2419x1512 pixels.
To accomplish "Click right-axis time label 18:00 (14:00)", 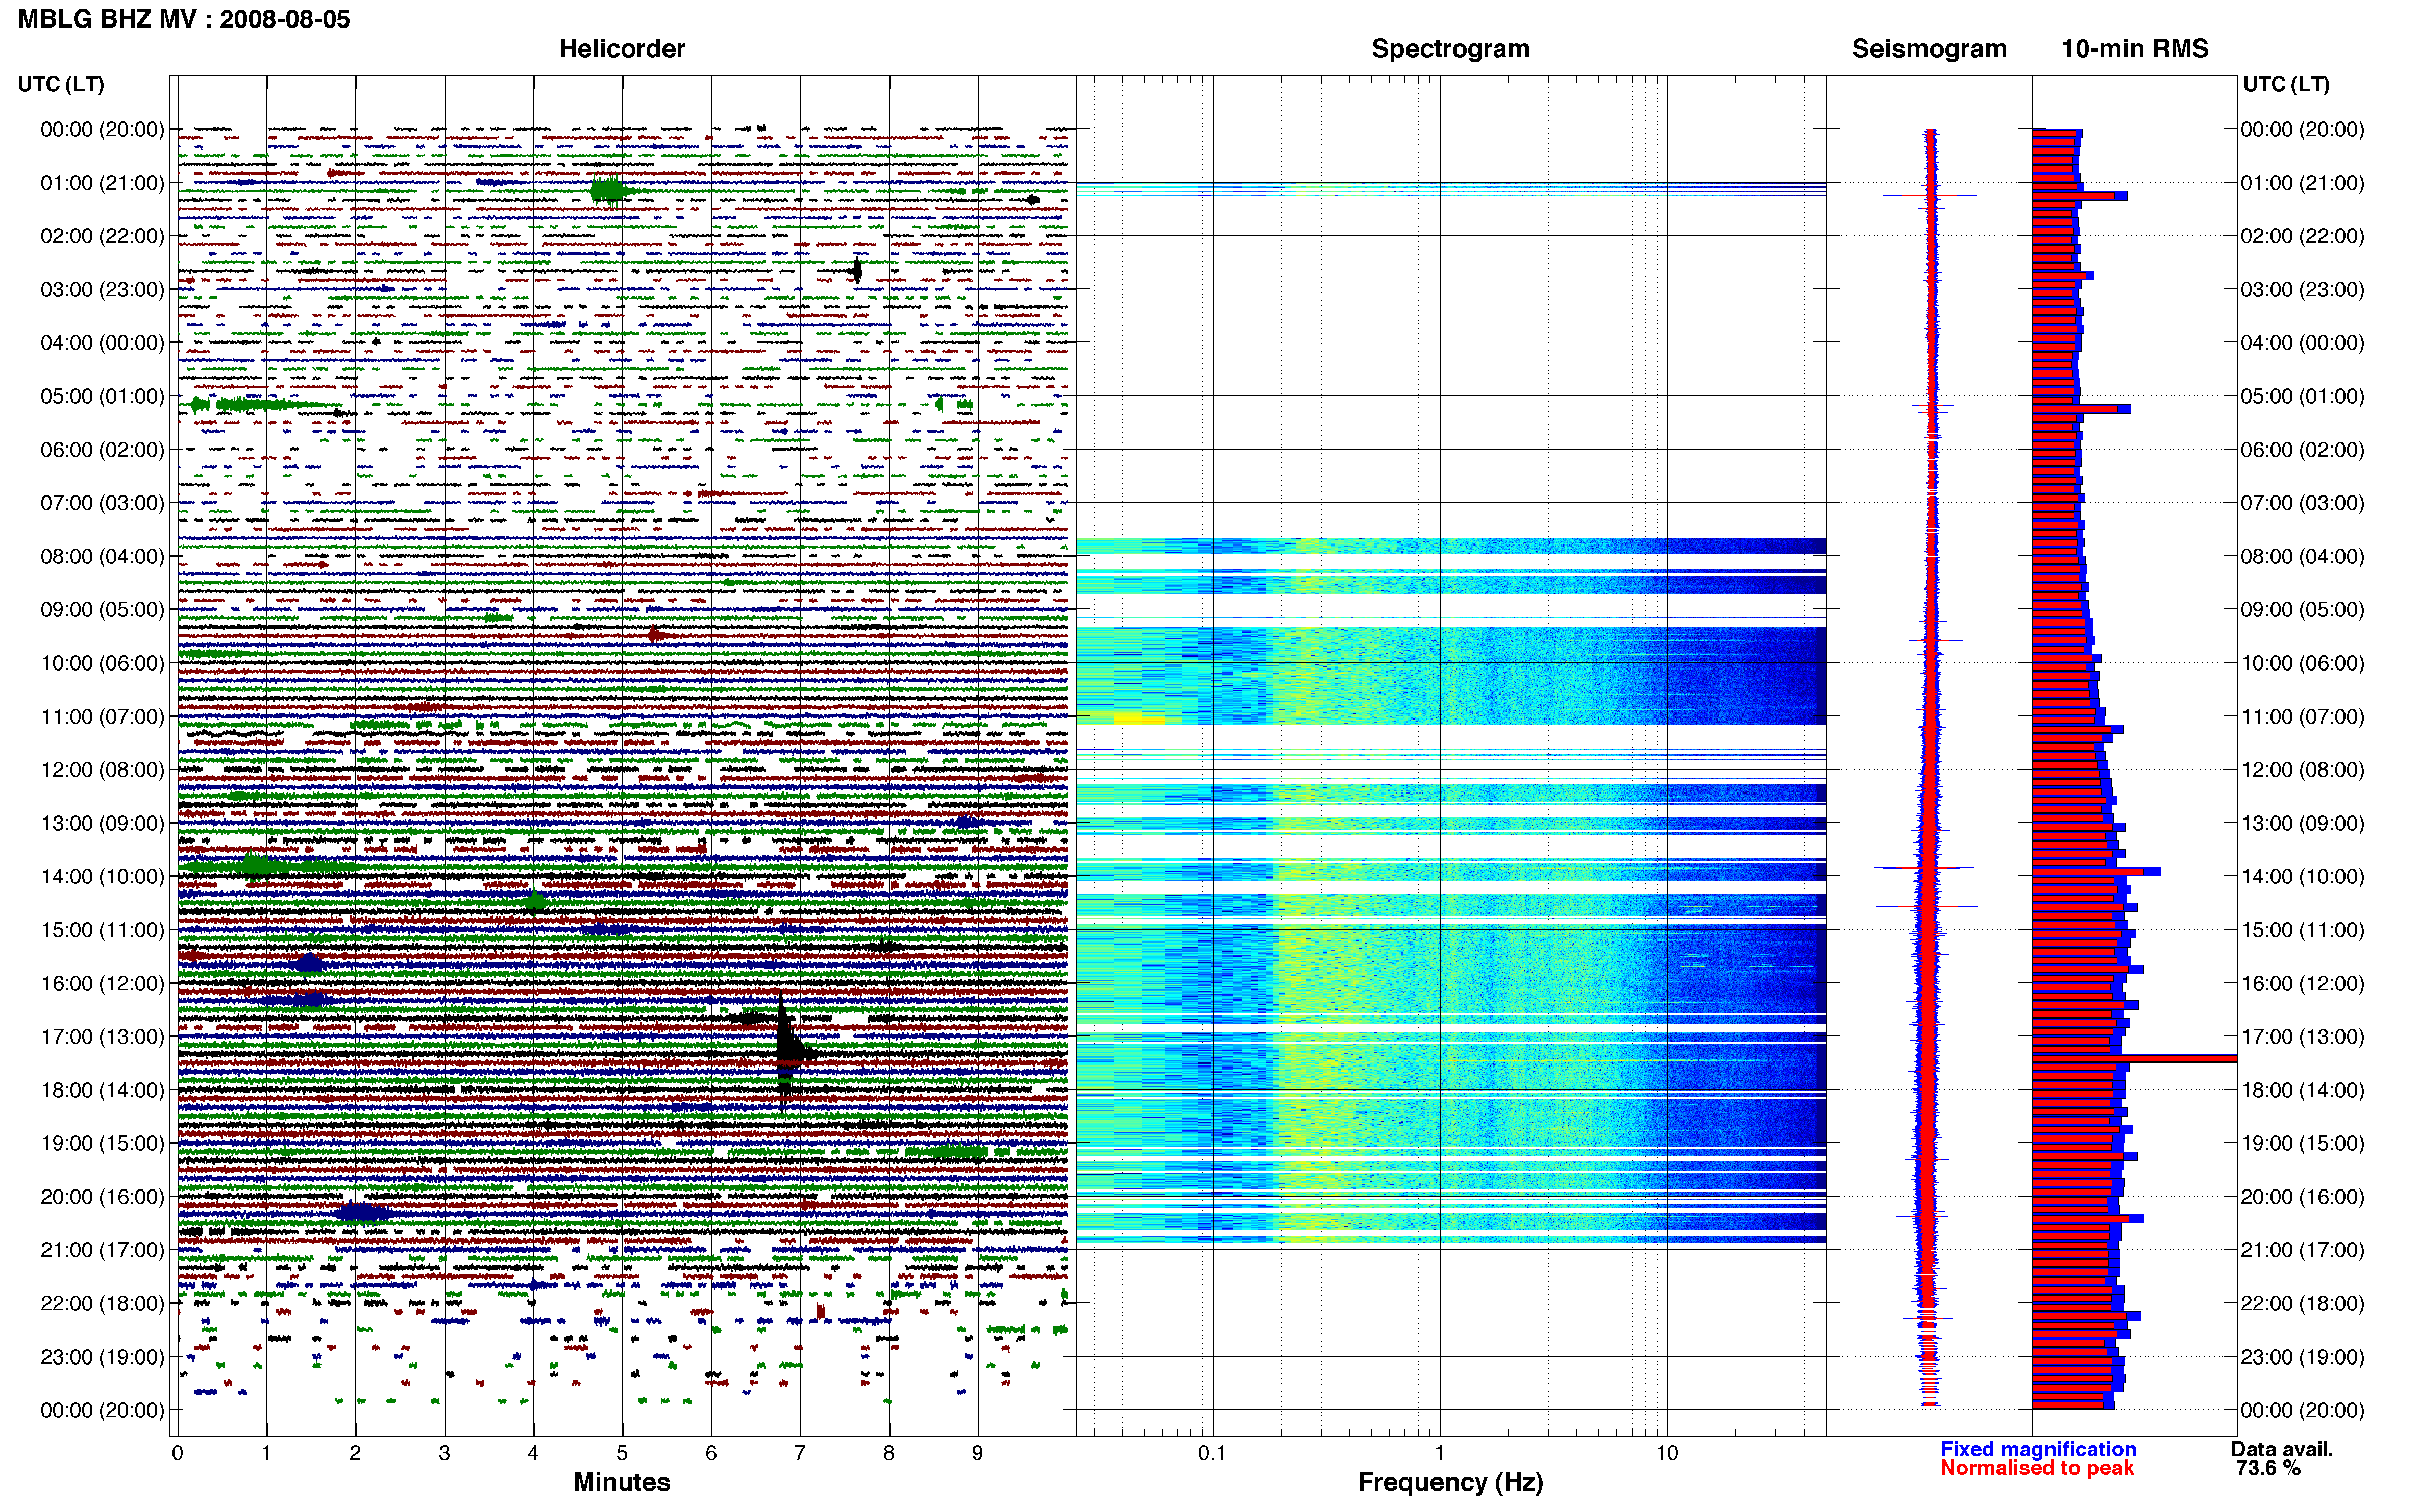I will [2302, 1090].
